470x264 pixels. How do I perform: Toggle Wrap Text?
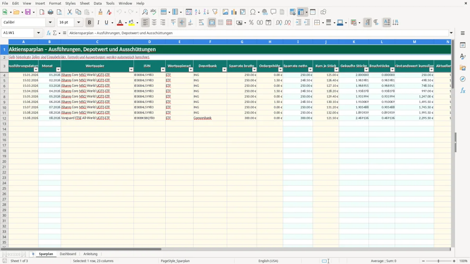pyautogui.click(x=201, y=23)
